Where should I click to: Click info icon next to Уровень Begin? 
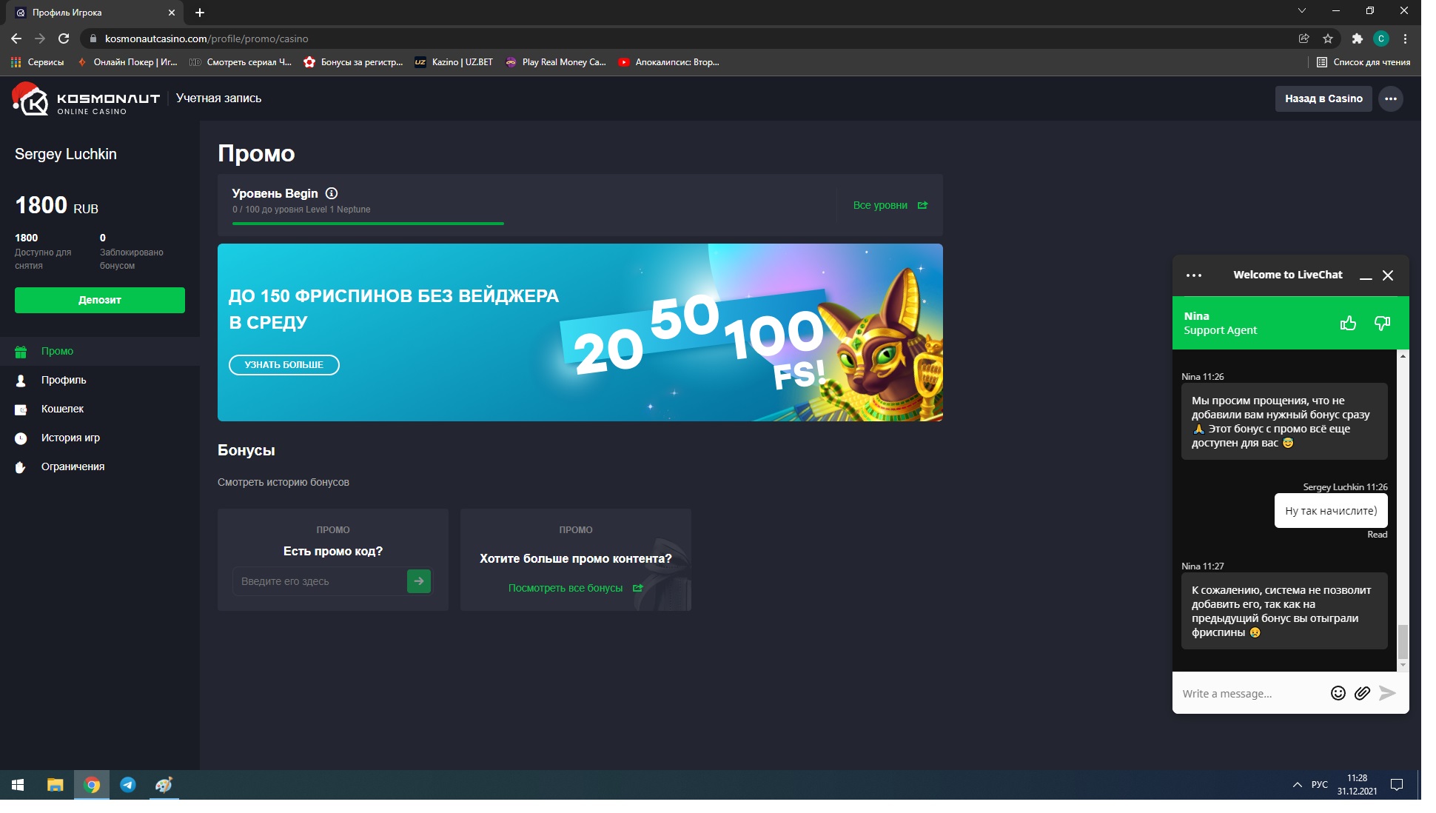[332, 193]
